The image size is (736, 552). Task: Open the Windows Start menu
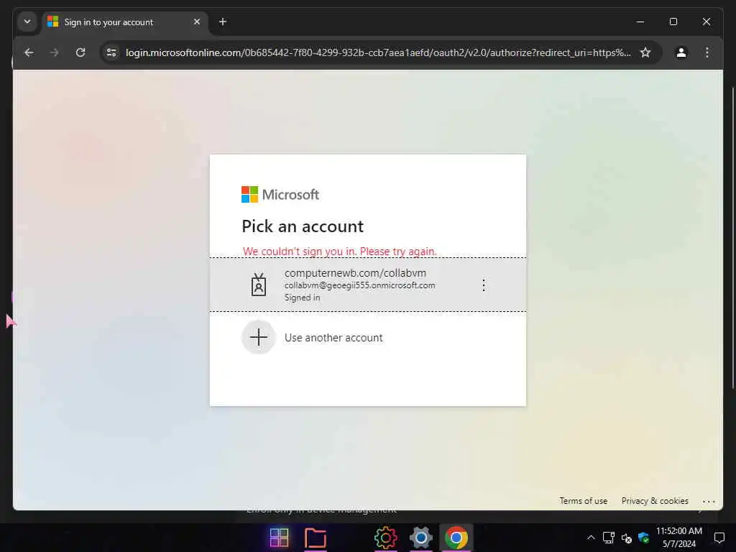point(280,538)
